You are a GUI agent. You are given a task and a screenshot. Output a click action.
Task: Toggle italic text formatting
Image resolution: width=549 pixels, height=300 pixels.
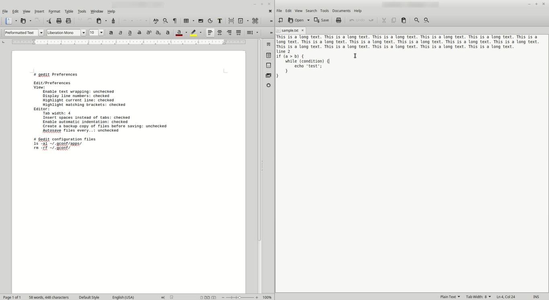[120, 33]
